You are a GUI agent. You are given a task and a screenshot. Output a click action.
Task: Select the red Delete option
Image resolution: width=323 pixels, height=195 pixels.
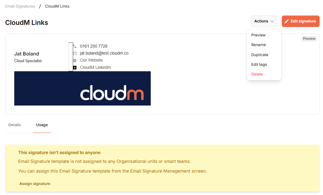[257, 74]
